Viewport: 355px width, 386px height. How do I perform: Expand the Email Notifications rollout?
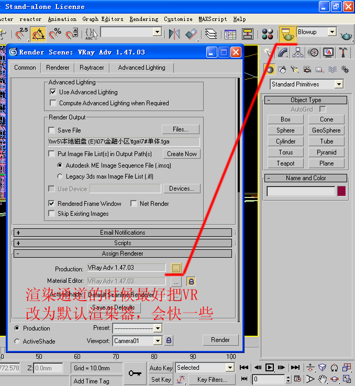123,233
